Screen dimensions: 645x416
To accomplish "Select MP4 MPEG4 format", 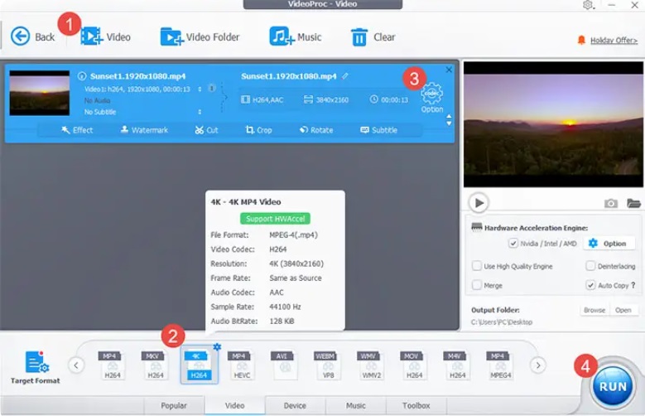I will click(x=500, y=365).
